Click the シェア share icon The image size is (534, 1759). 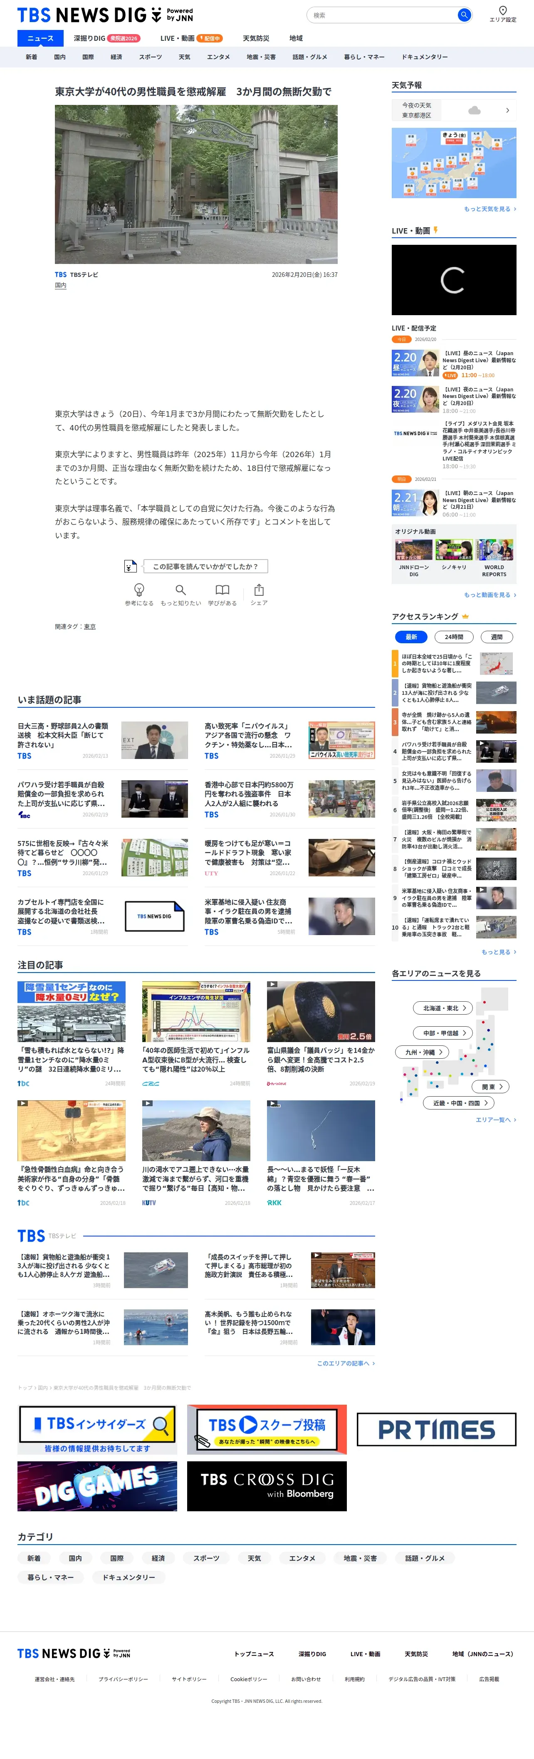click(x=259, y=589)
